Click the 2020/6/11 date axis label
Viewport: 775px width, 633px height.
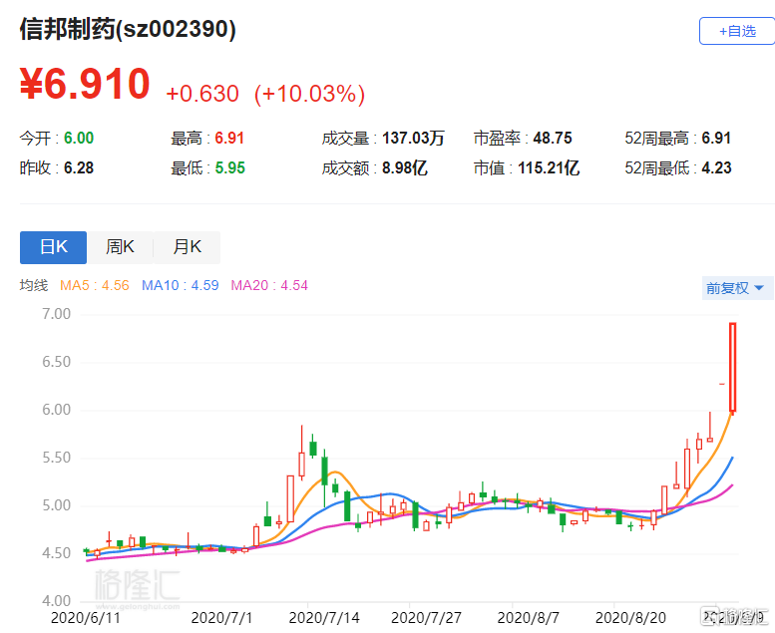(x=86, y=618)
